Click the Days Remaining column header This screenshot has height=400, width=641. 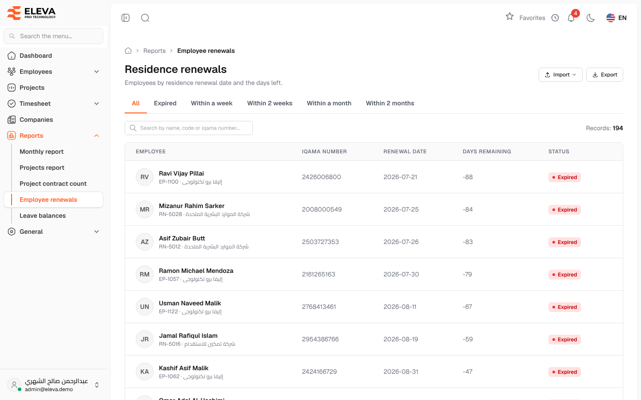coord(487,152)
